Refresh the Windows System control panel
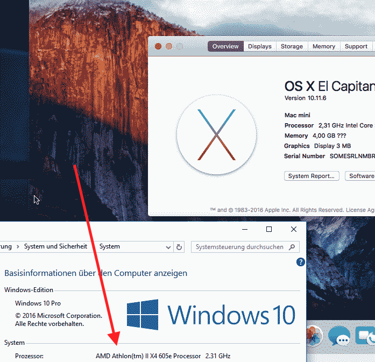 (179, 247)
